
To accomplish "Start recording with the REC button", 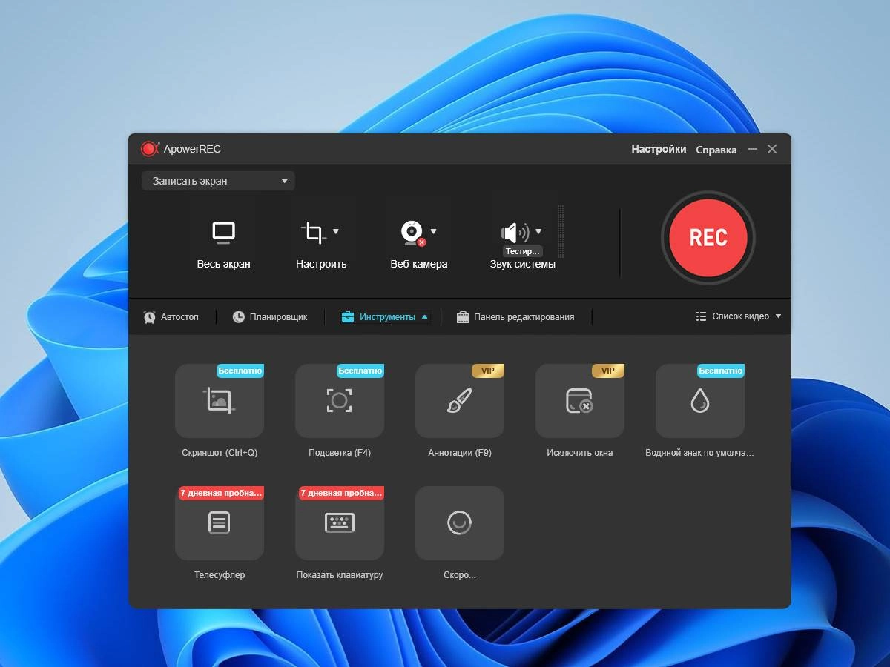I will click(708, 237).
